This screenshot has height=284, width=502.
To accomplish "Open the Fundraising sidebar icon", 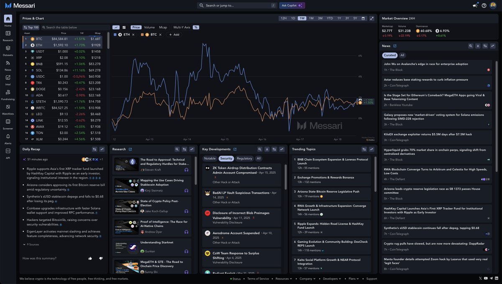I will [8, 92].
